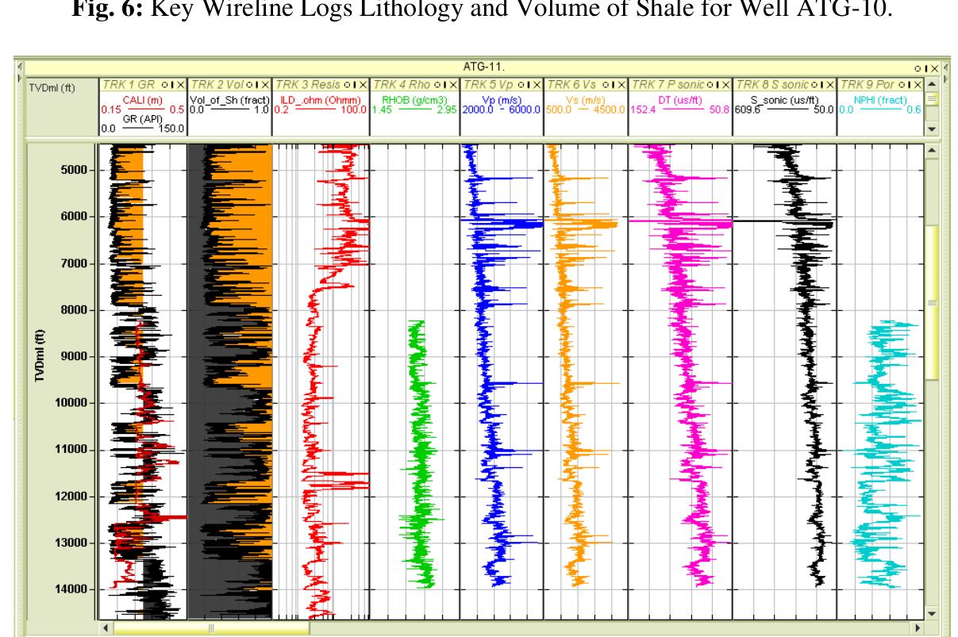Click the circle icon on ATG-11 well title bar
This screenshot has width=958, height=637.
pos(918,69)
